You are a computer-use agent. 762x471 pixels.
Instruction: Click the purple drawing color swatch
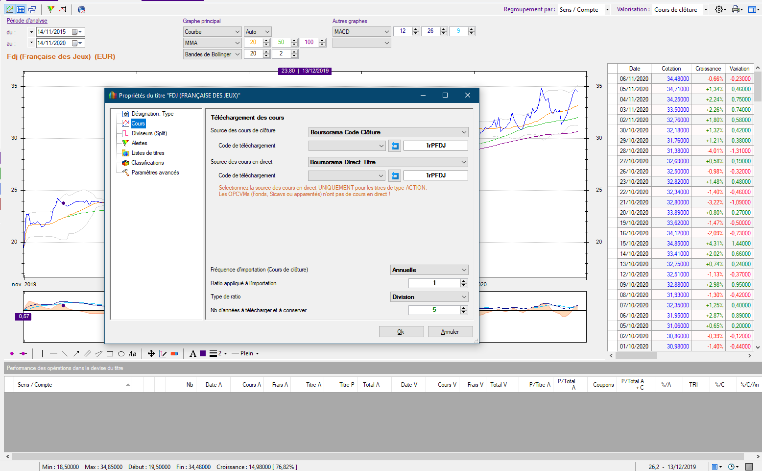pos(203,353)
